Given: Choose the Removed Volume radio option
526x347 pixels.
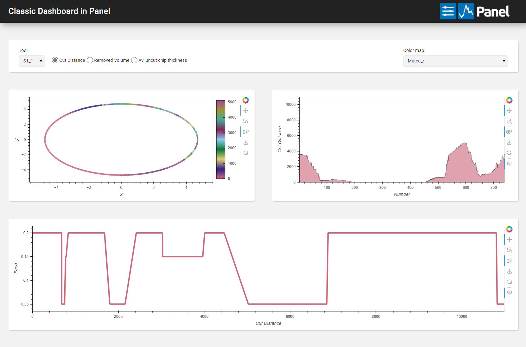Looking at the screenshot, I should tap(90, 60).
